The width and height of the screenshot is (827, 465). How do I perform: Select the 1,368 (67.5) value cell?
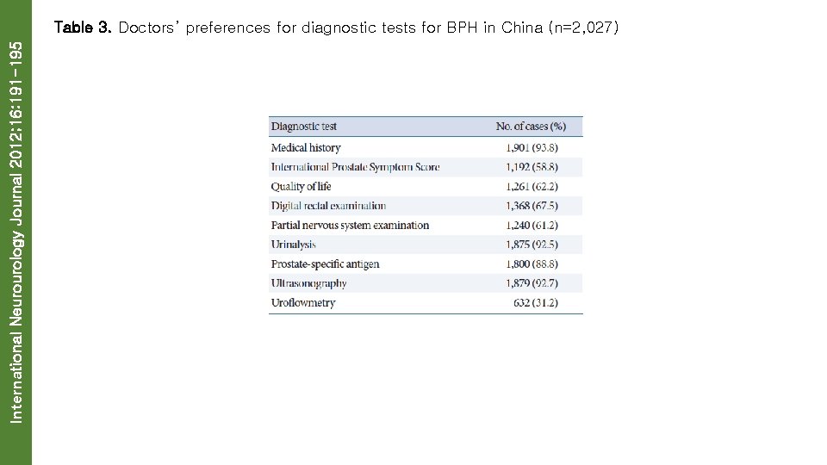(532, 206)
